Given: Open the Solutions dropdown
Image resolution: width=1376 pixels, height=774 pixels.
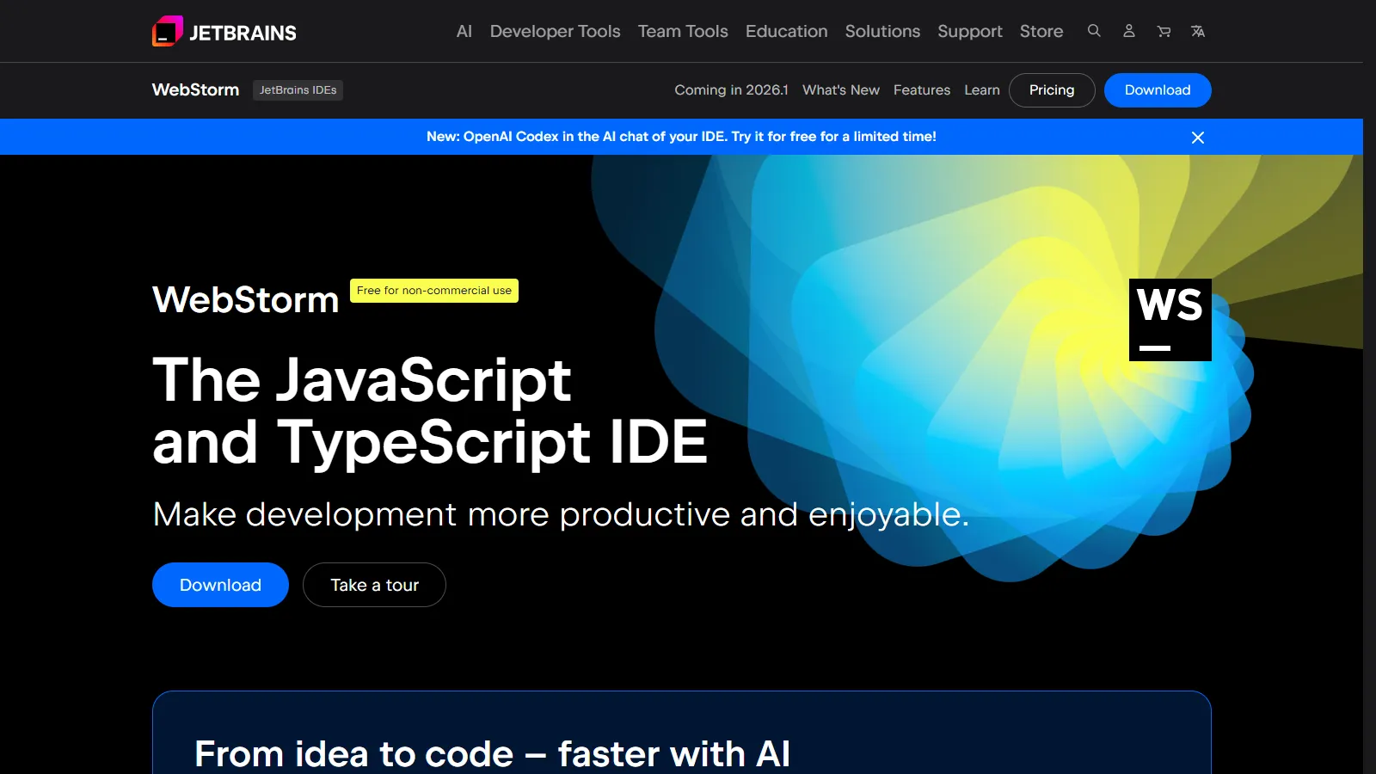Looking at the screenshot, I should [882, 31].
